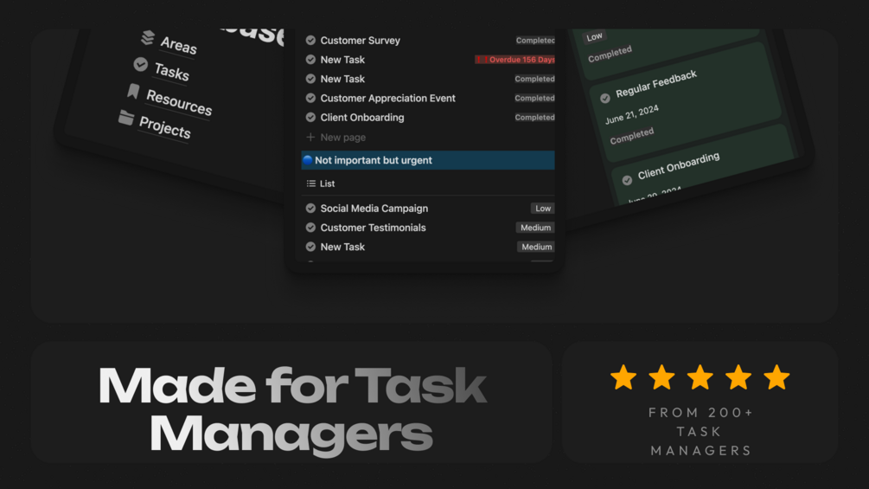Click the third rating star
This screenshot has width=869, height=489.
coord(700,377)
